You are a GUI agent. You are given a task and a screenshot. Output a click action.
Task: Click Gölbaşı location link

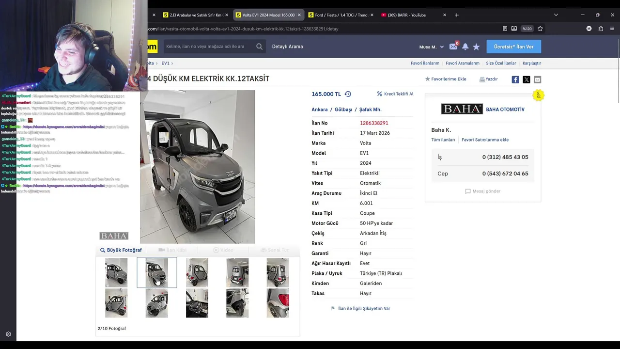pos(343,110)
